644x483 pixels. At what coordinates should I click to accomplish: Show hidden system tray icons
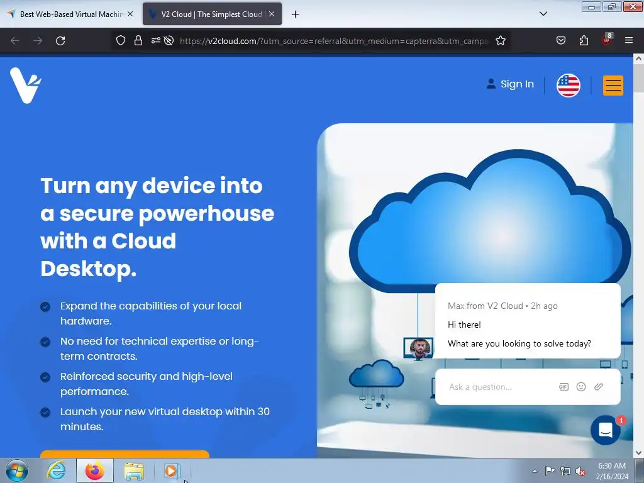click(535, 471)
